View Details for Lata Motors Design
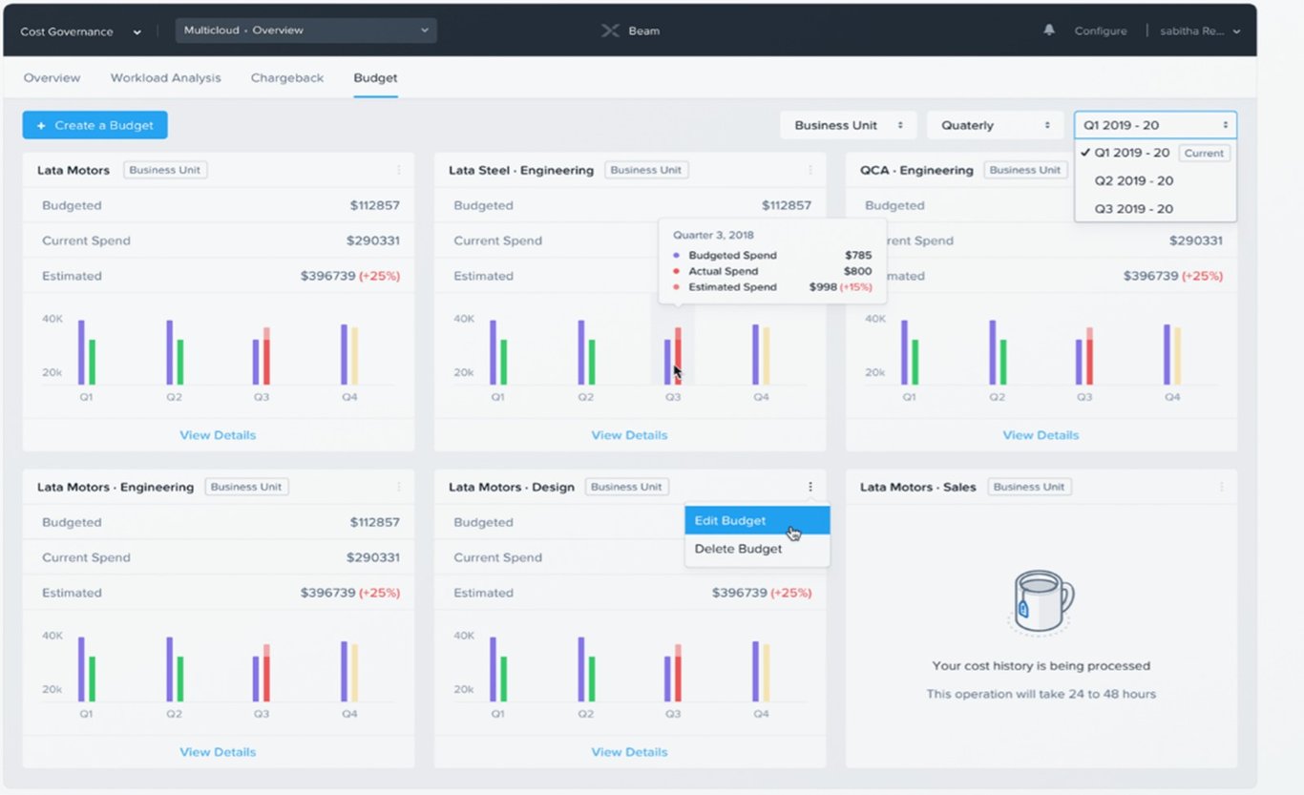 [629, 752]
